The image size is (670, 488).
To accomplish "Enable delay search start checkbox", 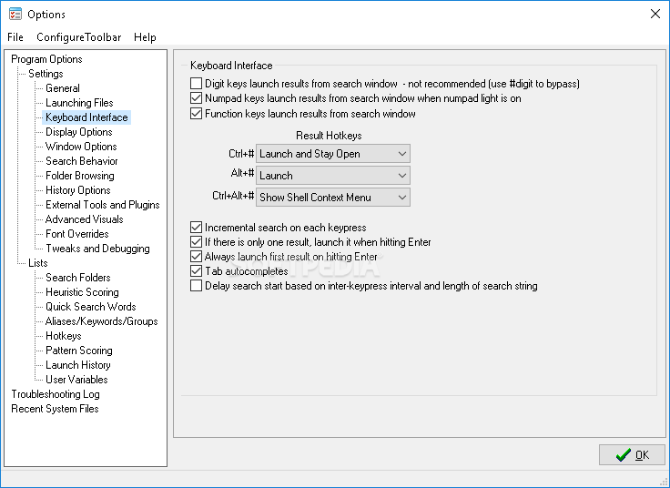I will click(196, 286).
